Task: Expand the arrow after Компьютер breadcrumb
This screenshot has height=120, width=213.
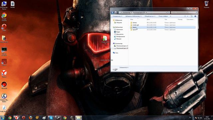Action: coord(131,12)
